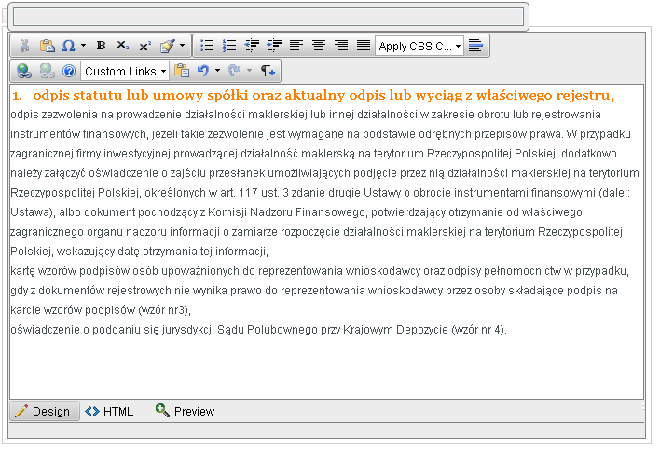Click Paste icon beside Custom Links
This screenshot has width=660, height=450.
click(182, 71)
